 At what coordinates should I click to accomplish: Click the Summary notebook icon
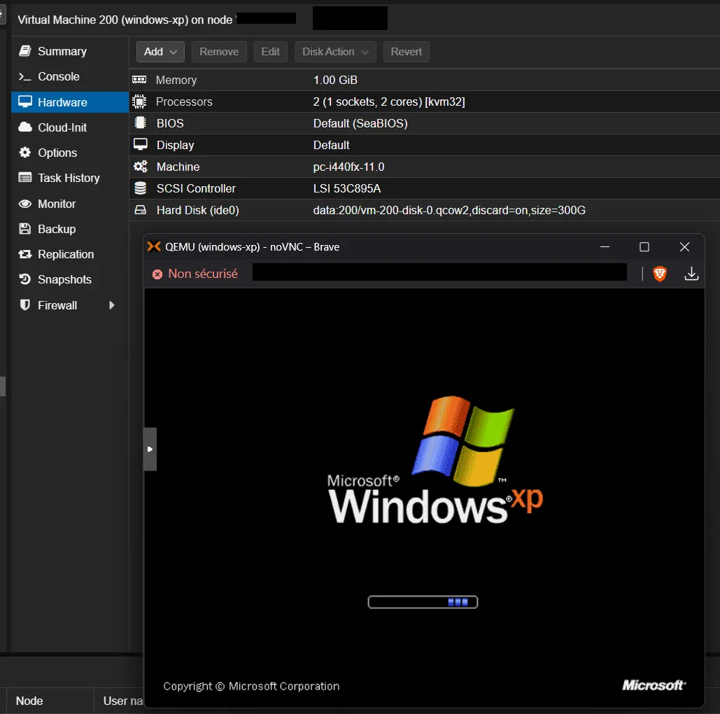[24, 51]
